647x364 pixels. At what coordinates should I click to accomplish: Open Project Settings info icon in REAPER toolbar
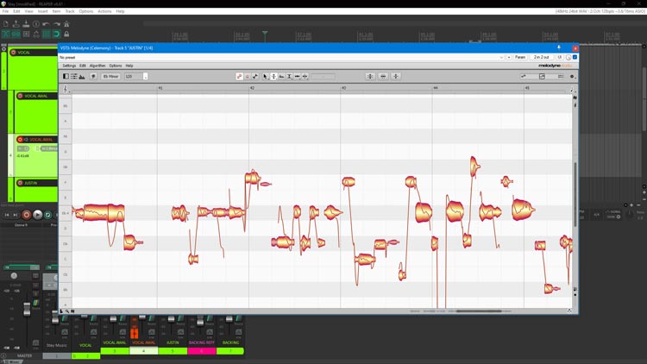click(36, 24)
